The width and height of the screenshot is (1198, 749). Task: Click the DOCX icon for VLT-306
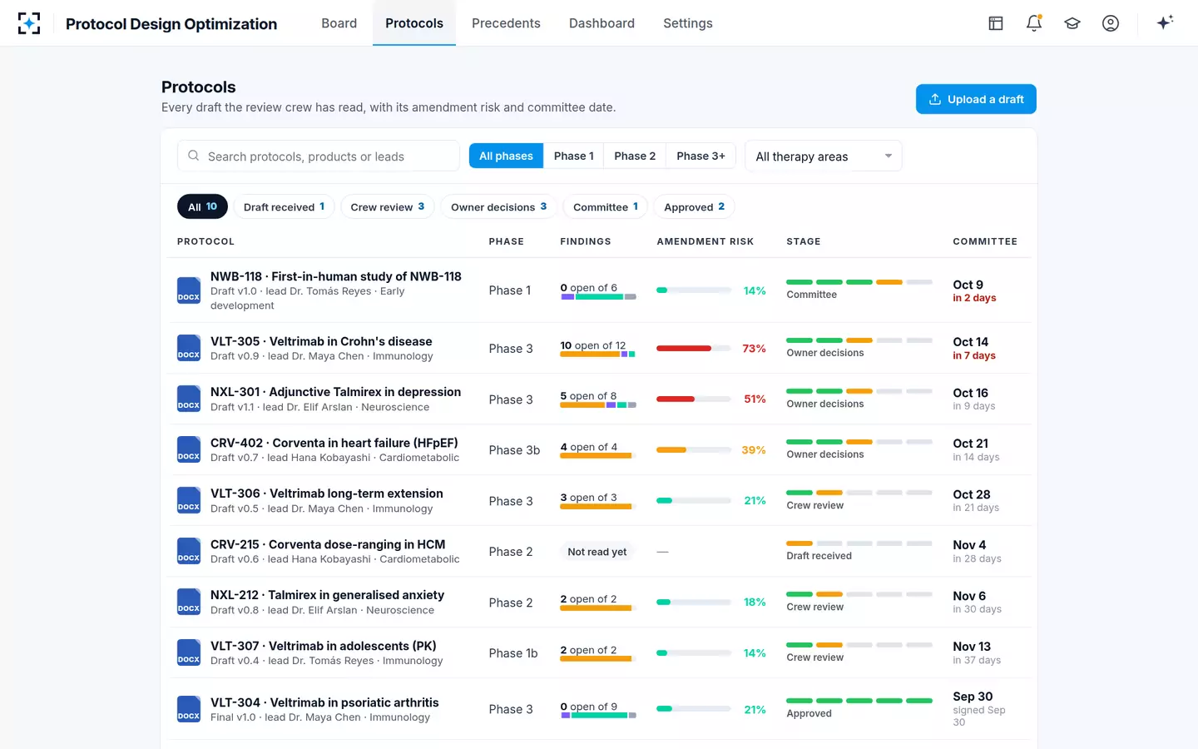(189, 500)
